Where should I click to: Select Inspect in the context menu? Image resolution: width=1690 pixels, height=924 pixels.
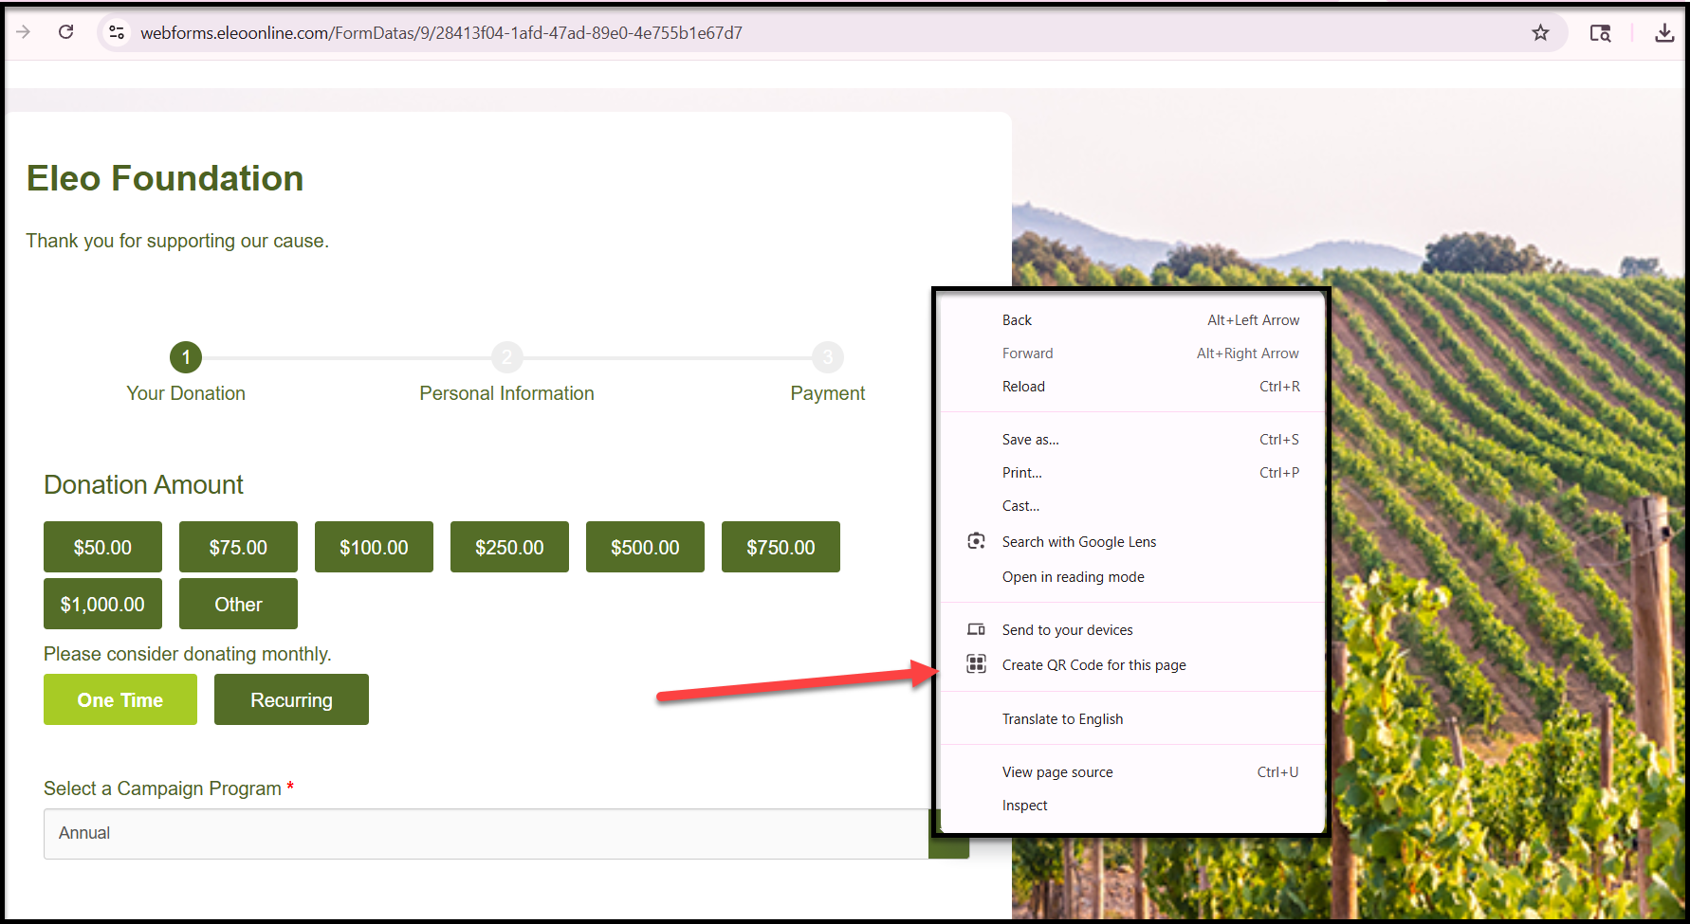(1132, 806)
